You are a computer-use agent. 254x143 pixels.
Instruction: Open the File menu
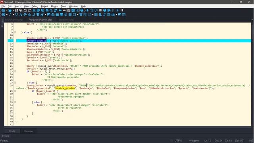tap(3, 6)
